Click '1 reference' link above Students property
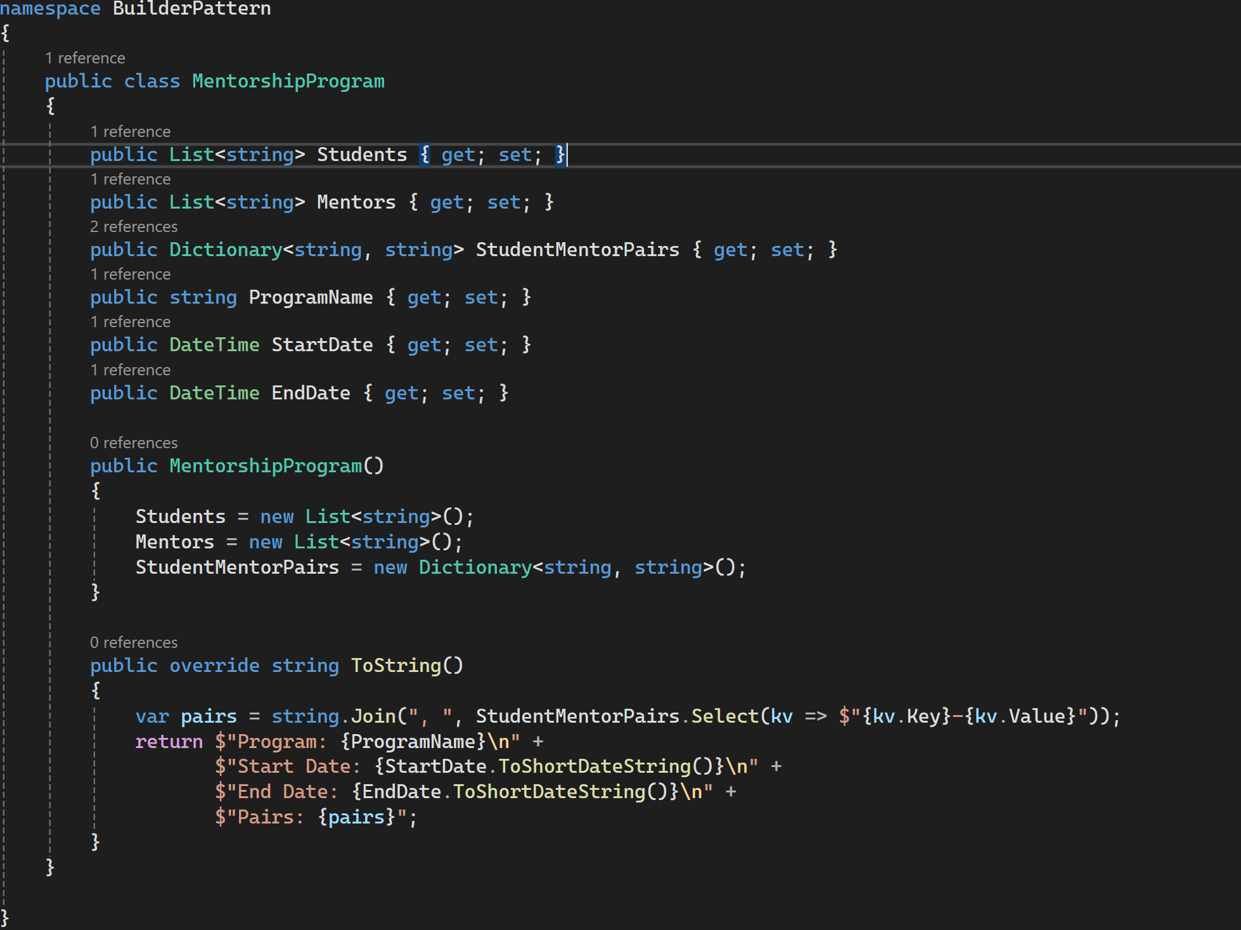The image size is (1241, 930). point(130,132)
